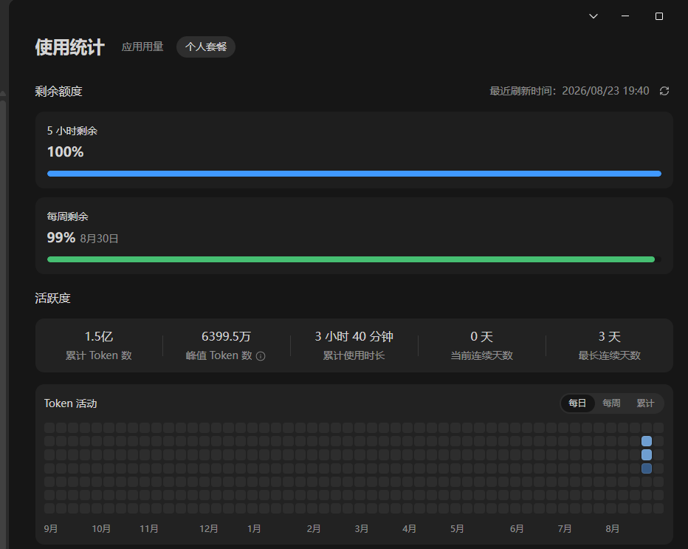Click the refresh icon beside the timestamp
The width and height of the screenshot is (688, 549).
(x=664, y=91)
